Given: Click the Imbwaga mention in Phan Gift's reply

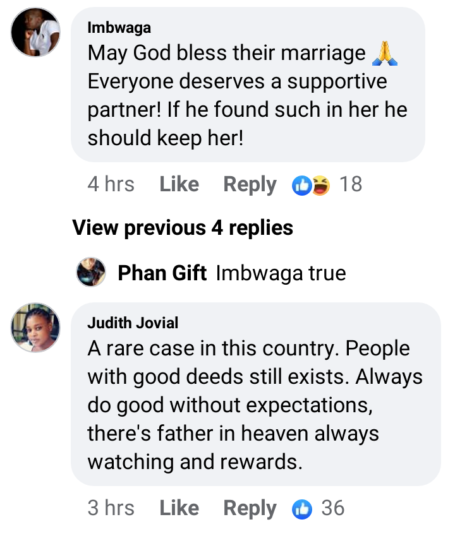Looking at the screenshot, I should pyautogui.click(x=259, y=273).
